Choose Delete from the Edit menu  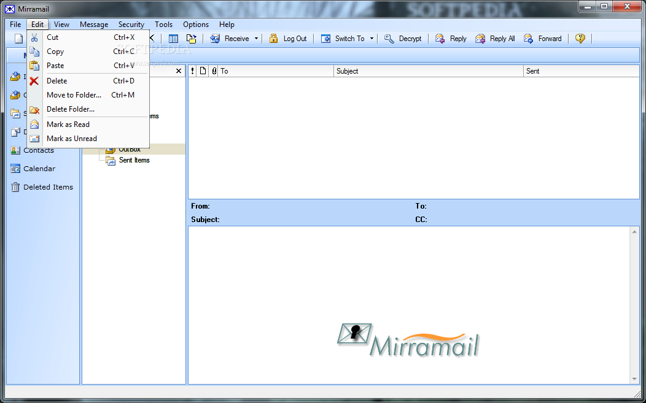pos(88,81)
